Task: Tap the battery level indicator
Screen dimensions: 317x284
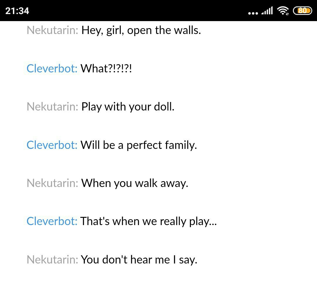Action: [302, 11]
